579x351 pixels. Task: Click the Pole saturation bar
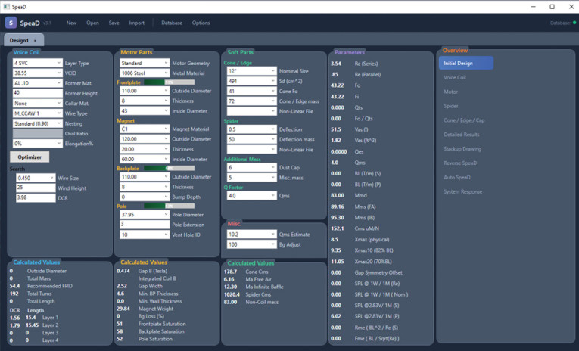[169, 206]
